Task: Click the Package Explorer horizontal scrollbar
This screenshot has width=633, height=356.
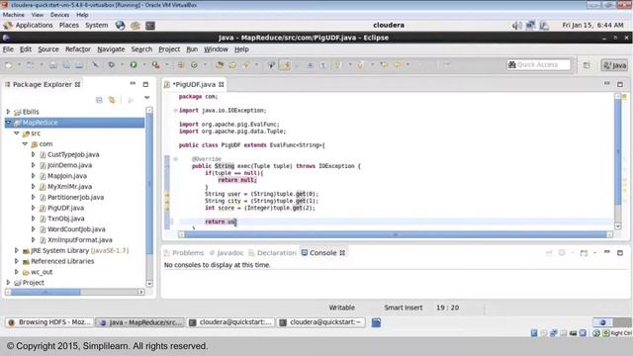Action: pyautogui.click(x=74, y=292)
